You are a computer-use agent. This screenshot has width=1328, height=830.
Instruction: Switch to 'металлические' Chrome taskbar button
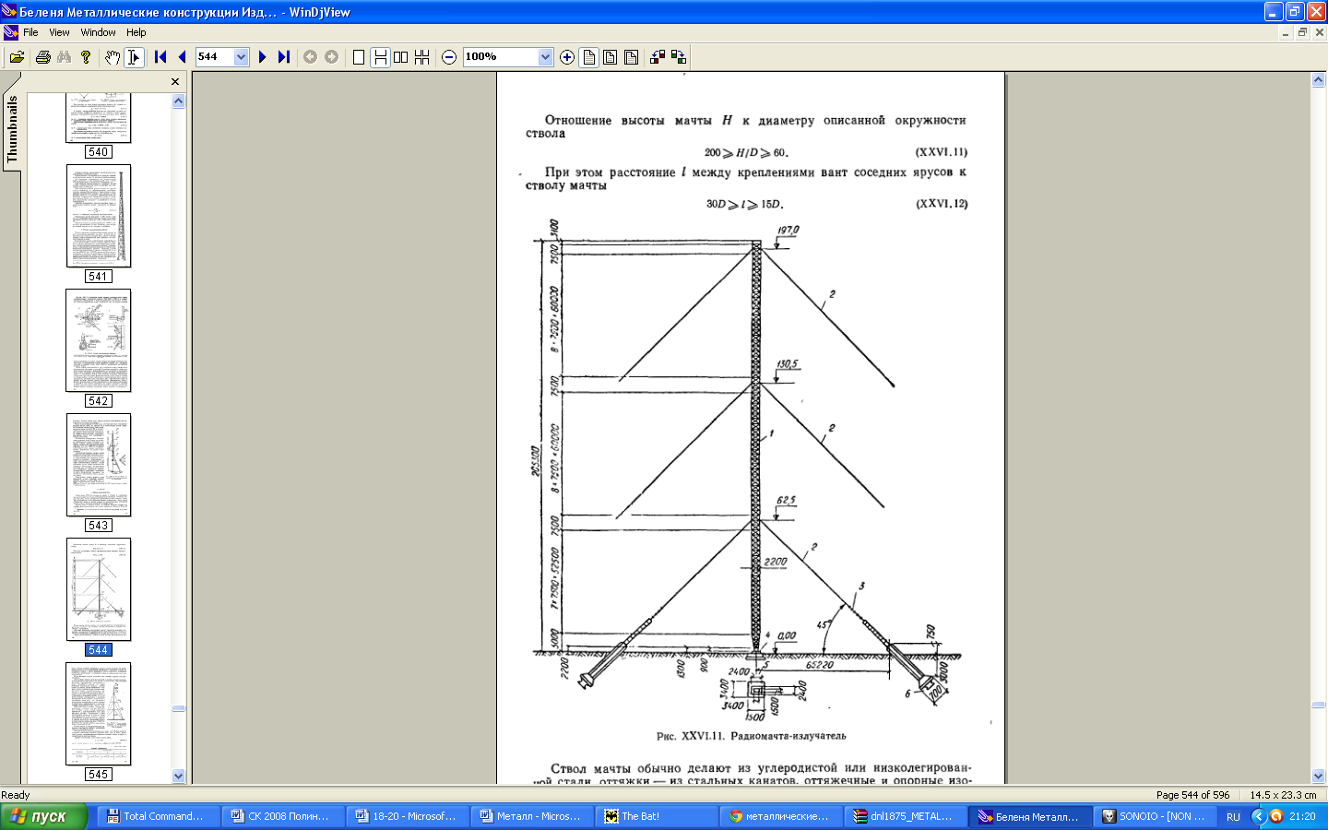tap(782, 816)
